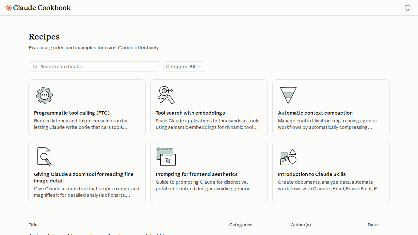Click the gear code icon for Programmatic tool calling

coord(44,95)
